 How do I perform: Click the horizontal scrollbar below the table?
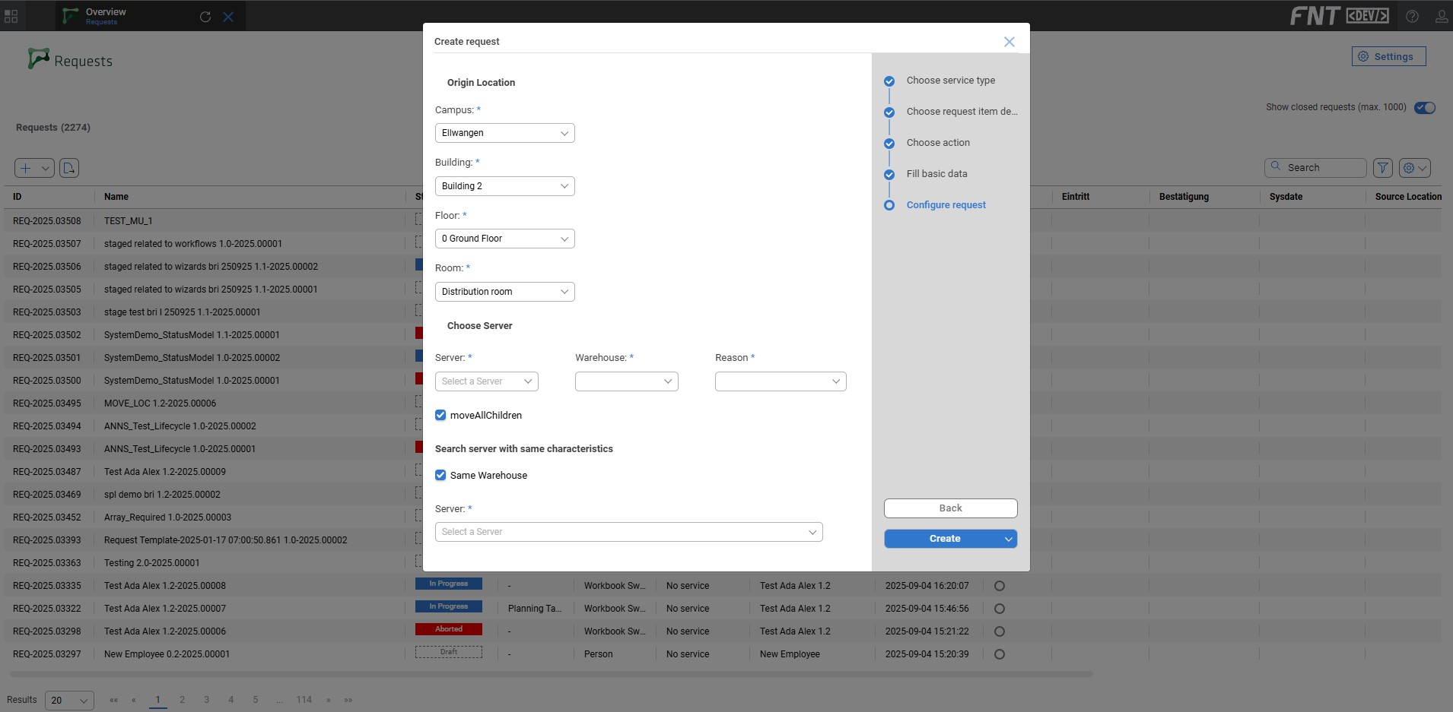551,674
